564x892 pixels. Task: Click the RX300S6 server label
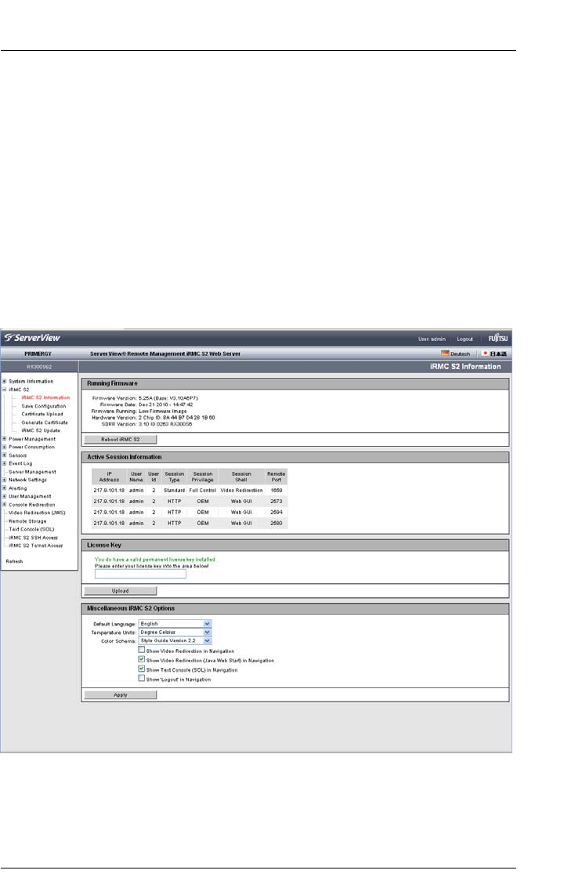[x=39, y=367]
